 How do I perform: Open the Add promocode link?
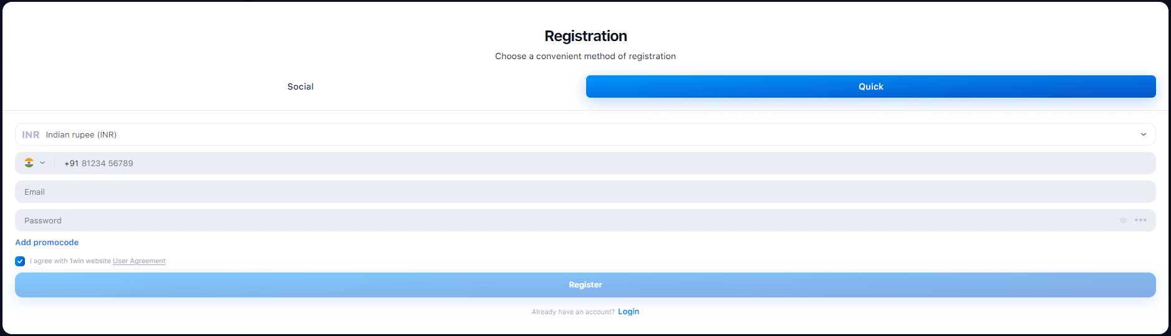pos(47,243)
